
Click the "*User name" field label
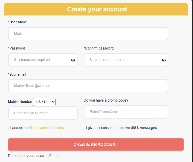coord(17,22)
